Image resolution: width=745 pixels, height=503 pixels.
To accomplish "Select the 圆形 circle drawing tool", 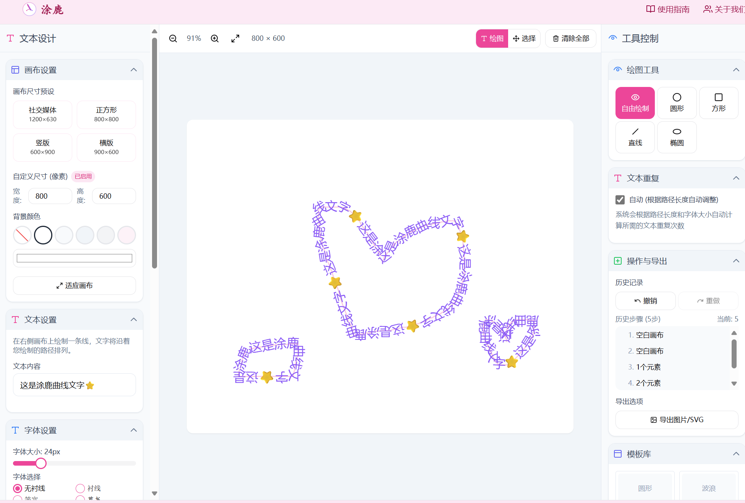I will pyautogui.click(x=677, y=103).
